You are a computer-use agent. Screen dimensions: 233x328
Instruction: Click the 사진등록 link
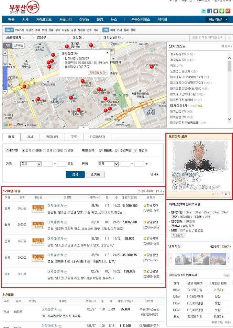[214, 247]
